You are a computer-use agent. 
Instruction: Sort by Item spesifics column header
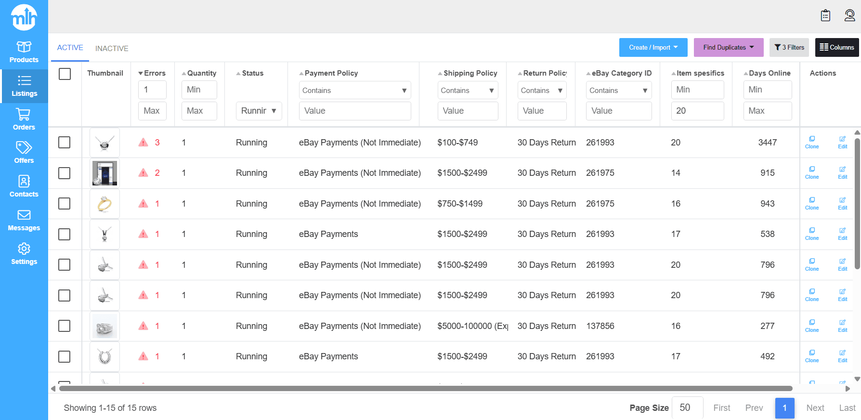(x=698, y=73)
